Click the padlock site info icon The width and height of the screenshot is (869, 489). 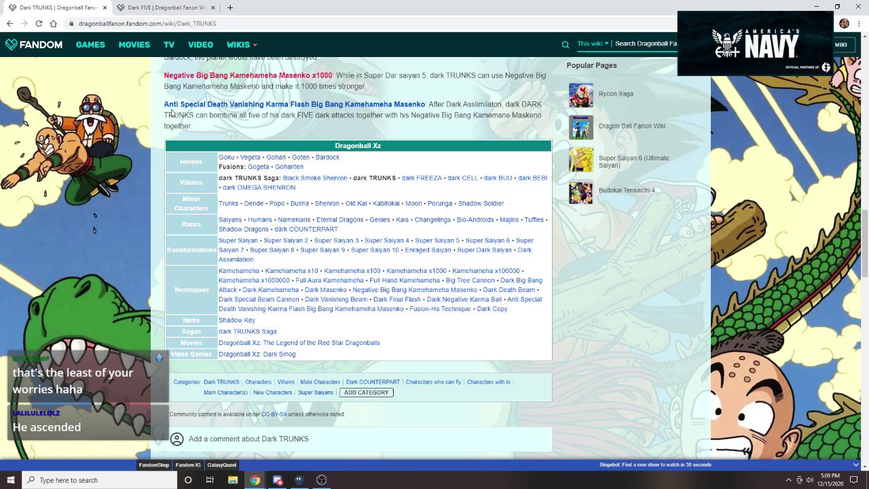(71, 24)
